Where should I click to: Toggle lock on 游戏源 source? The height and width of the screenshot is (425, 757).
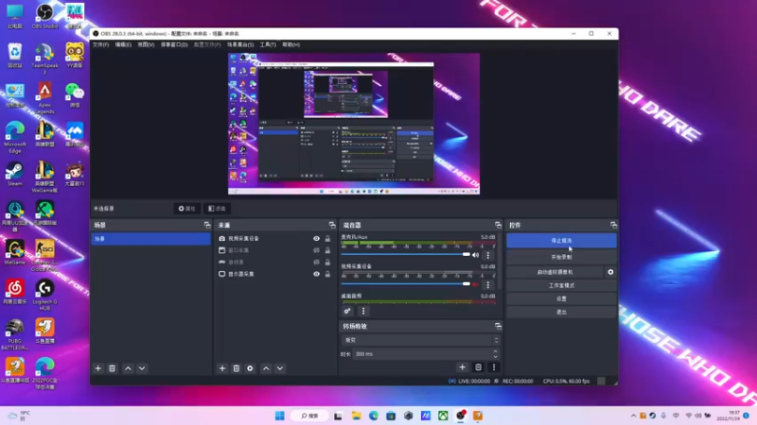(x=327, y=263)
